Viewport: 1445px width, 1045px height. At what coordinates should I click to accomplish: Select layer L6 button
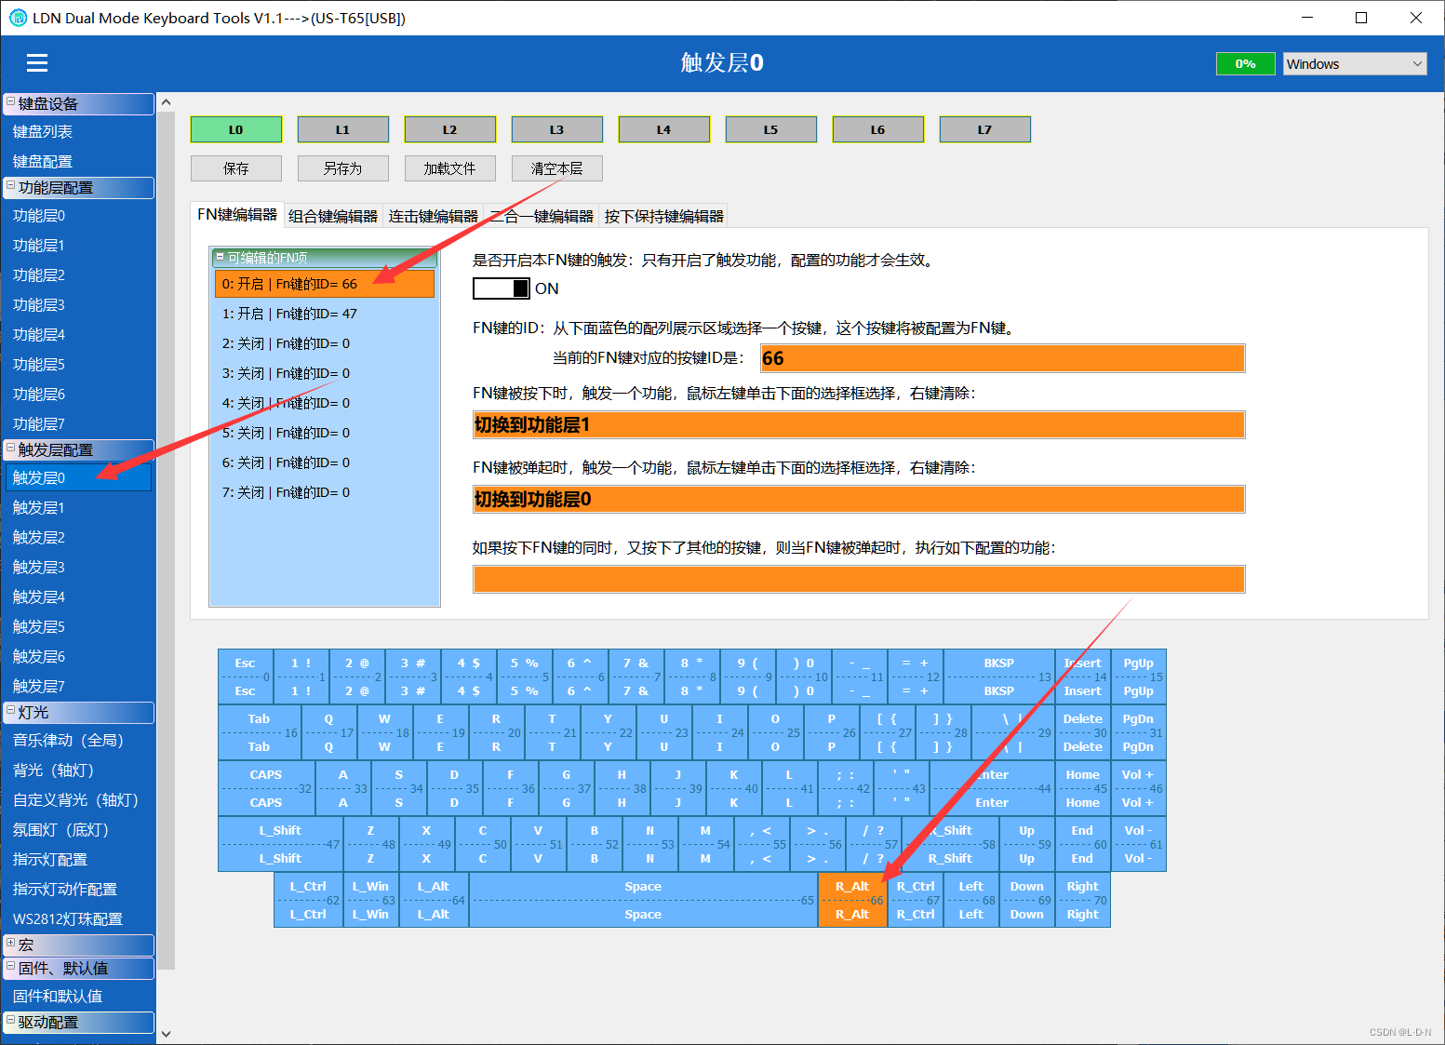coord(878,129)
